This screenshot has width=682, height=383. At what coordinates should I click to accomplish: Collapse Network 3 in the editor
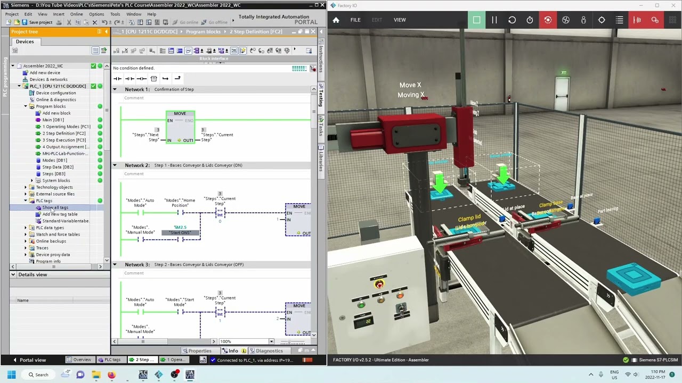(115, 264)
